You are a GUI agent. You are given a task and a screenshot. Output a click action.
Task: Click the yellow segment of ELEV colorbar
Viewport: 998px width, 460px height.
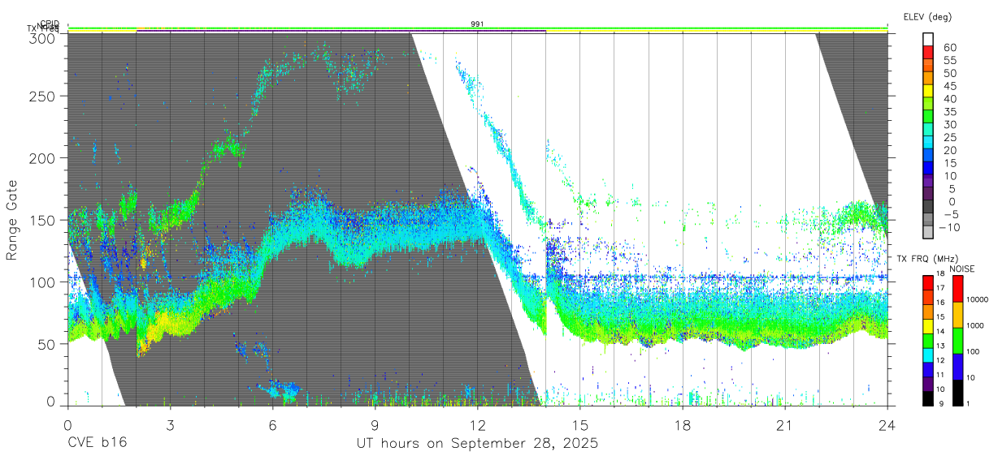[928, 91]
